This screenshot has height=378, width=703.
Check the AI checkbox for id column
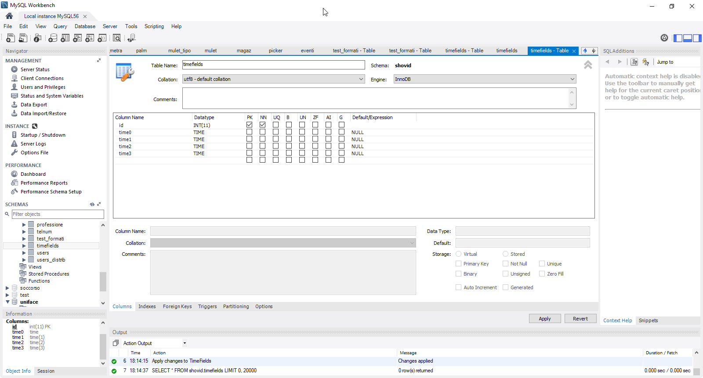[x=329, y=125]
